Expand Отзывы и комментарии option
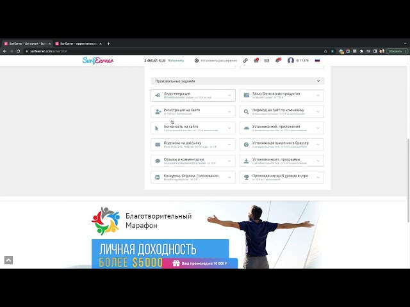 click(x=193, y=161)
